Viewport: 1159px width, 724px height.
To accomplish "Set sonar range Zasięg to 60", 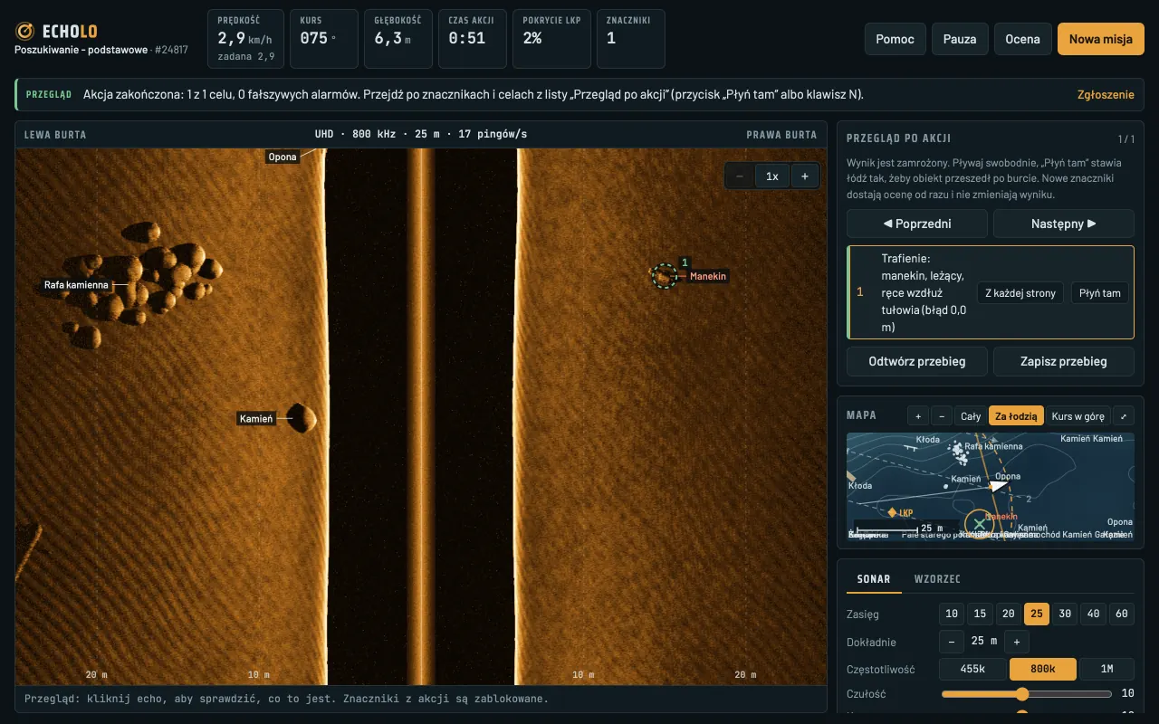I will point(1122,614).
